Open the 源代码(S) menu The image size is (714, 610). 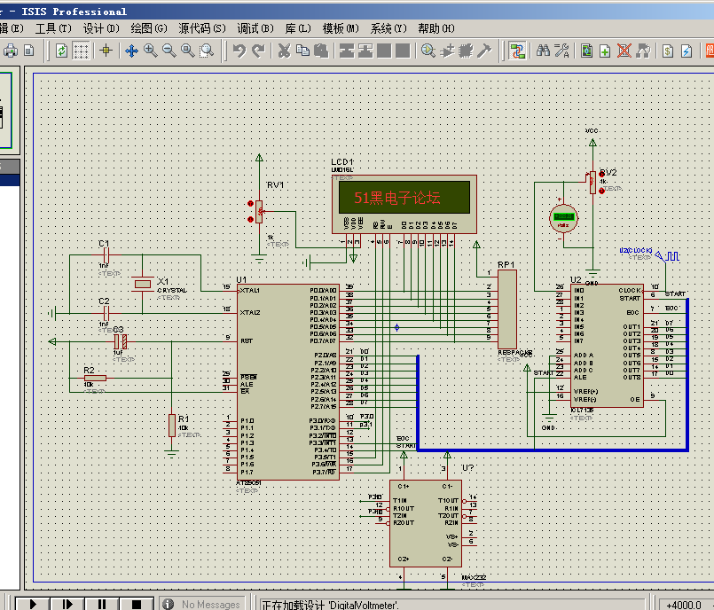(202, 28)
